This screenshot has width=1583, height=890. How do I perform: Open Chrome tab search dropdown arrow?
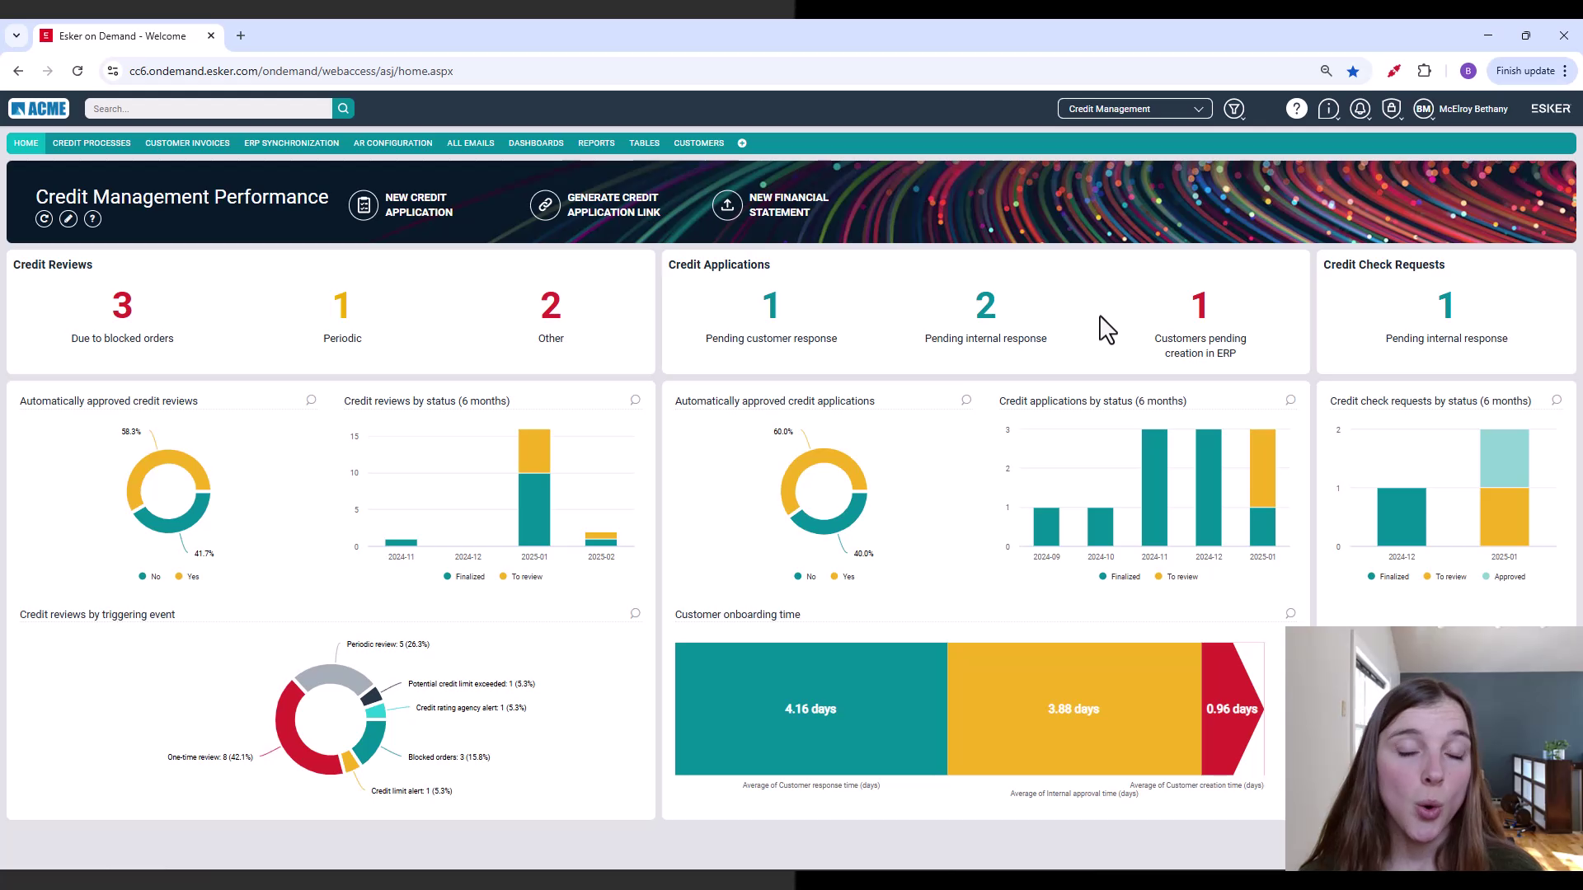[16, 36]
